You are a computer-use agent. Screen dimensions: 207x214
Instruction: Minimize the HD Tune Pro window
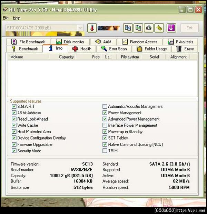(x=182, y=10)
